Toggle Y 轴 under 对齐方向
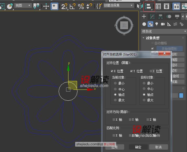 tap(130, 120)
